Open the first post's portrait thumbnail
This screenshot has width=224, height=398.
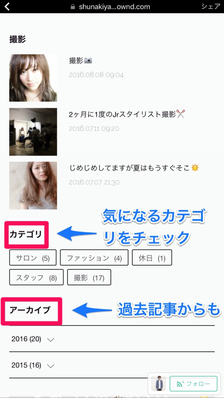click(33, 78)
